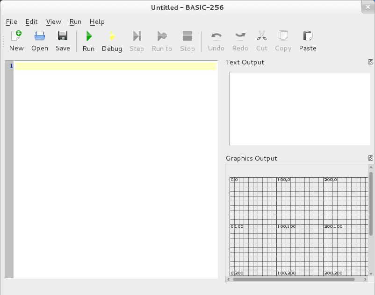Click line number 1 in gutter

(x=11, y=66)
